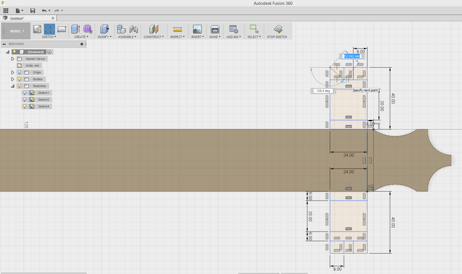Toggle Sketch4 visibility bulb

(25, 106)
